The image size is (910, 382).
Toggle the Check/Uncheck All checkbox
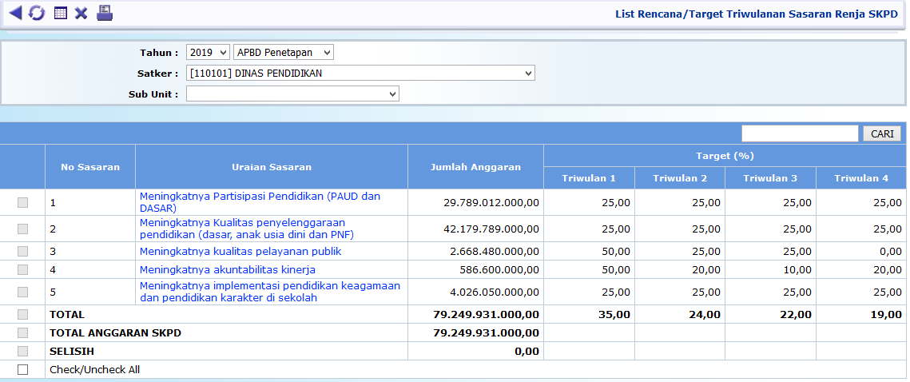[x=22, y=369]
